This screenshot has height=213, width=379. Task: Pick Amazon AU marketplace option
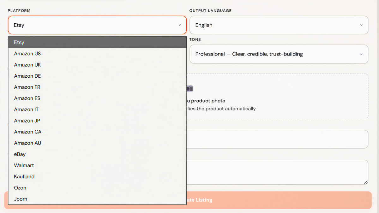coord(97,143)
